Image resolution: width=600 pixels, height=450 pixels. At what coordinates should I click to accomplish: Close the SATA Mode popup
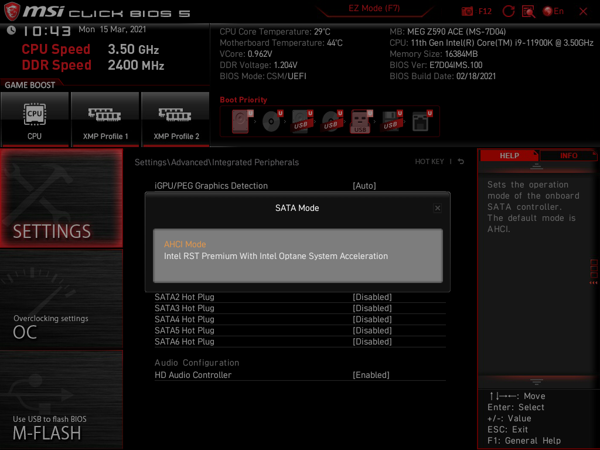(437, 208)
